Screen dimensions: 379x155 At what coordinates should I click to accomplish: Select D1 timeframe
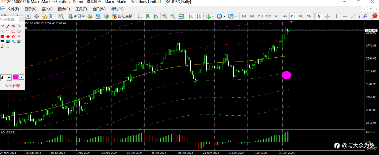pyautogui.click(x=293, y=16)
